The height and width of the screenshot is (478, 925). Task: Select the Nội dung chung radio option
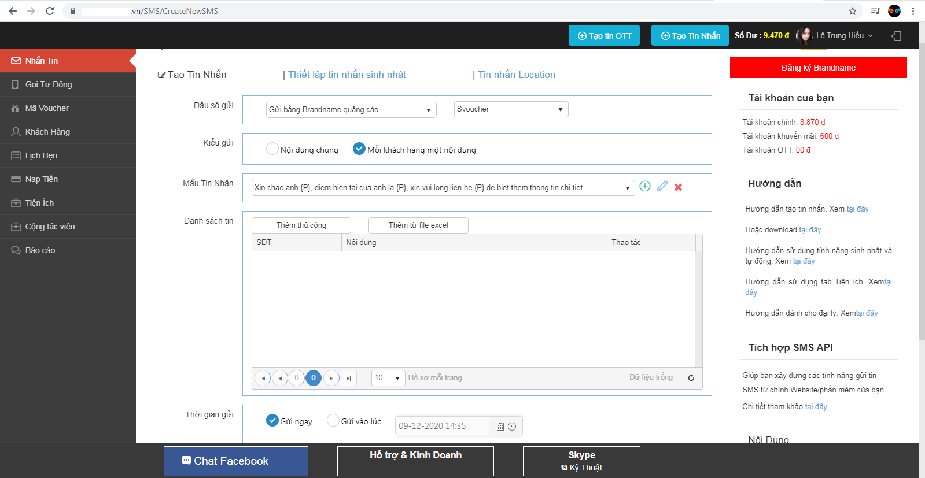(x=272, y=149)
